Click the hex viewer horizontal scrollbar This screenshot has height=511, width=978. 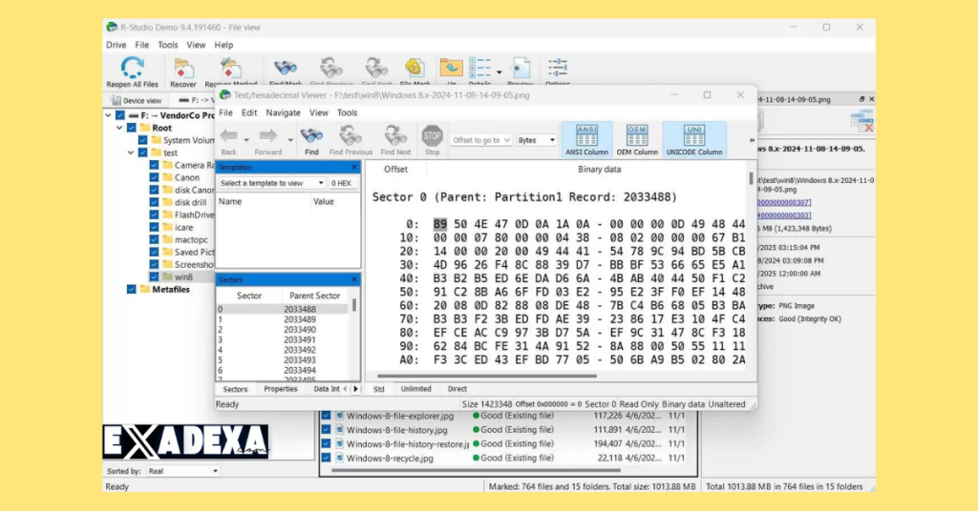(486, 376)
